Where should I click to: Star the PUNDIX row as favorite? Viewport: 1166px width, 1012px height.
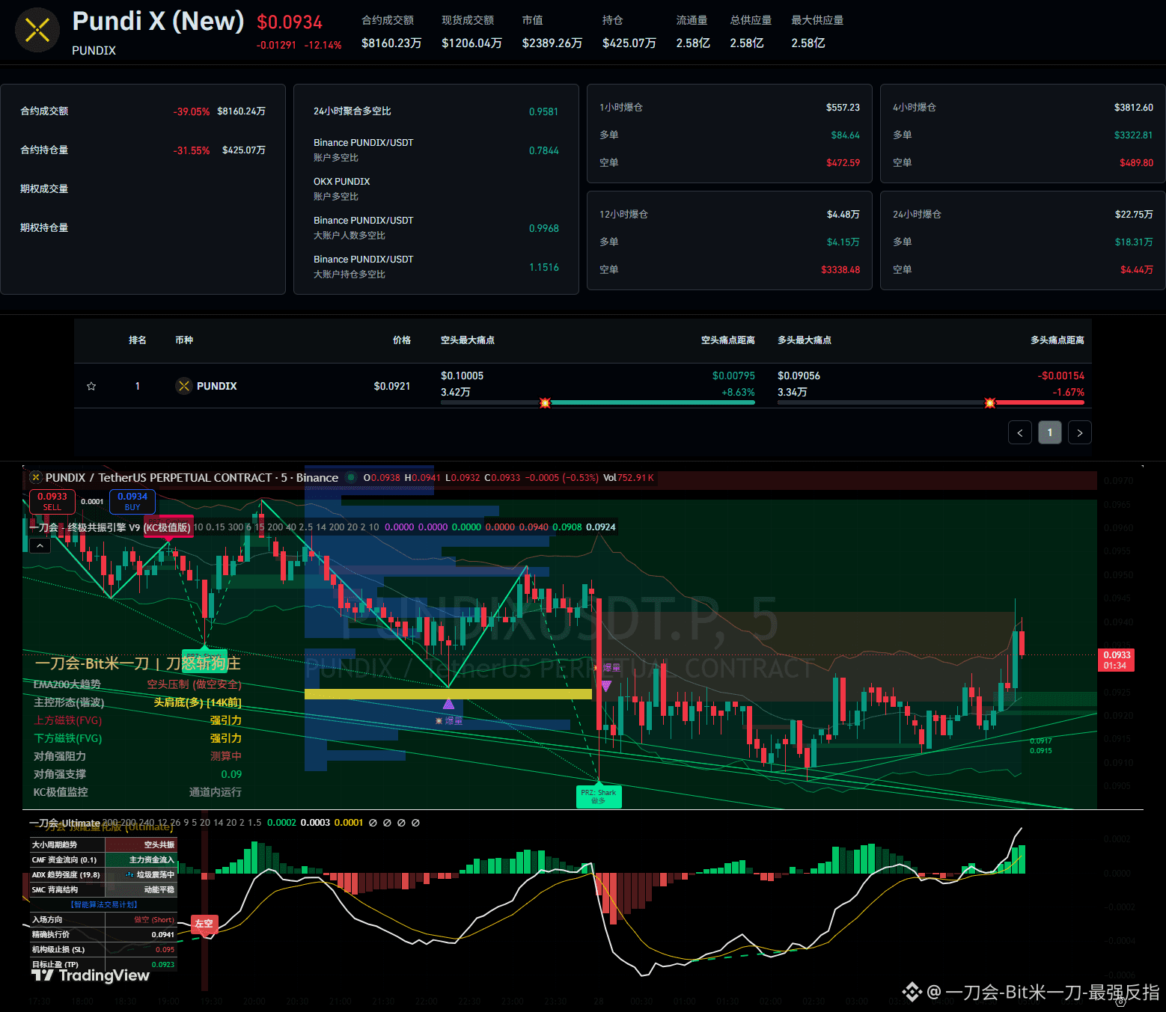(x=91, y=386)
